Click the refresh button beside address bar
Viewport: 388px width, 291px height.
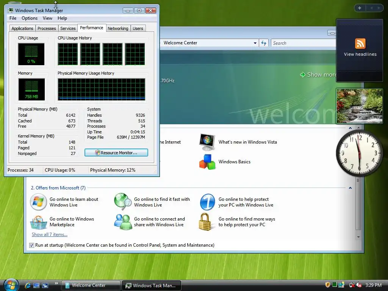(264, 43)
